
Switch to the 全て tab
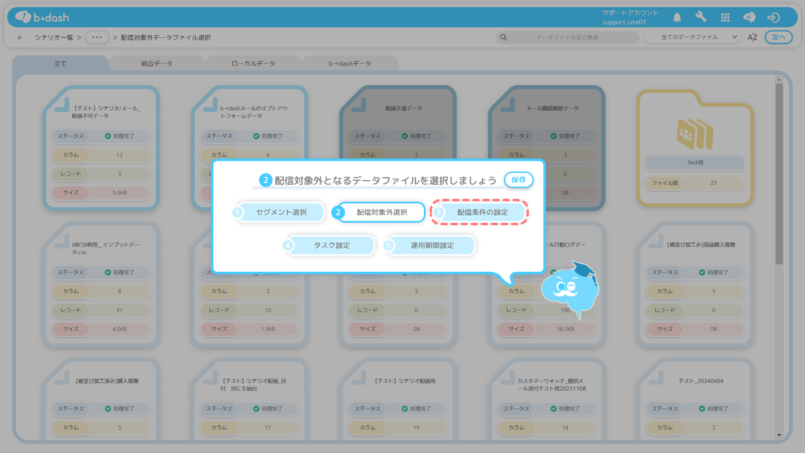click(x=60, y=64)
